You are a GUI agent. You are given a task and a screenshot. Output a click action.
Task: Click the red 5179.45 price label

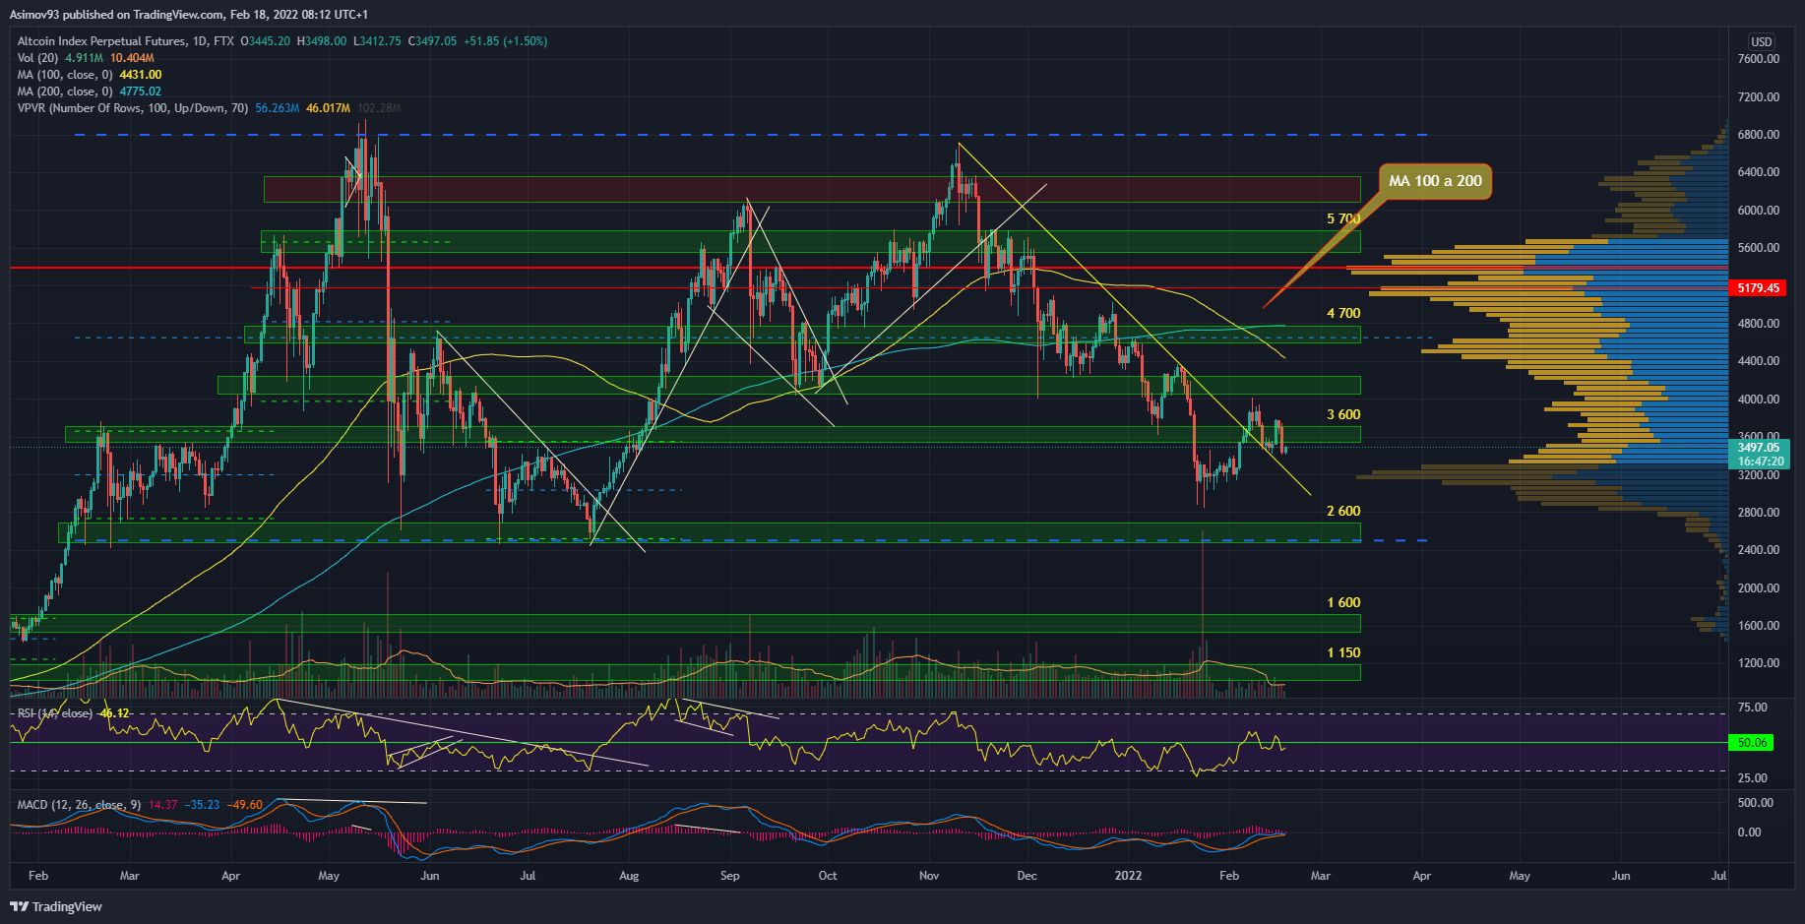(x=1760, y=288)
